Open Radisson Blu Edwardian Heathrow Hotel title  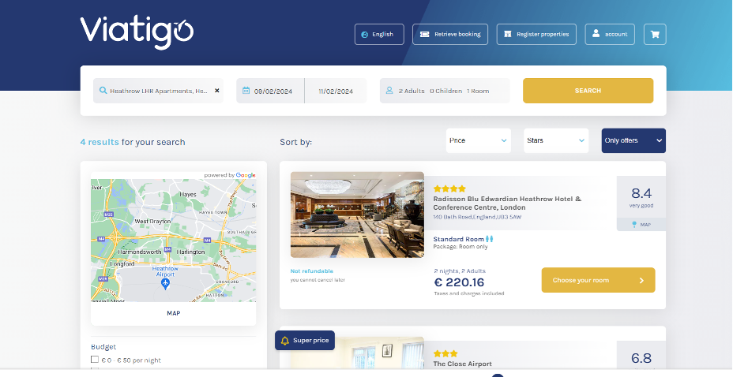coord(507,203)
